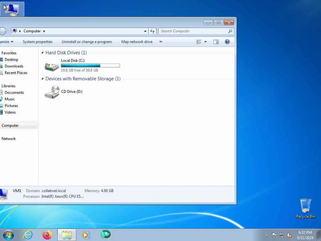The height and width of the screenshot is (241, 321).
Task: Expand the view options dropdown arrow
Action: pyautogui.click(x=205, y=42)
